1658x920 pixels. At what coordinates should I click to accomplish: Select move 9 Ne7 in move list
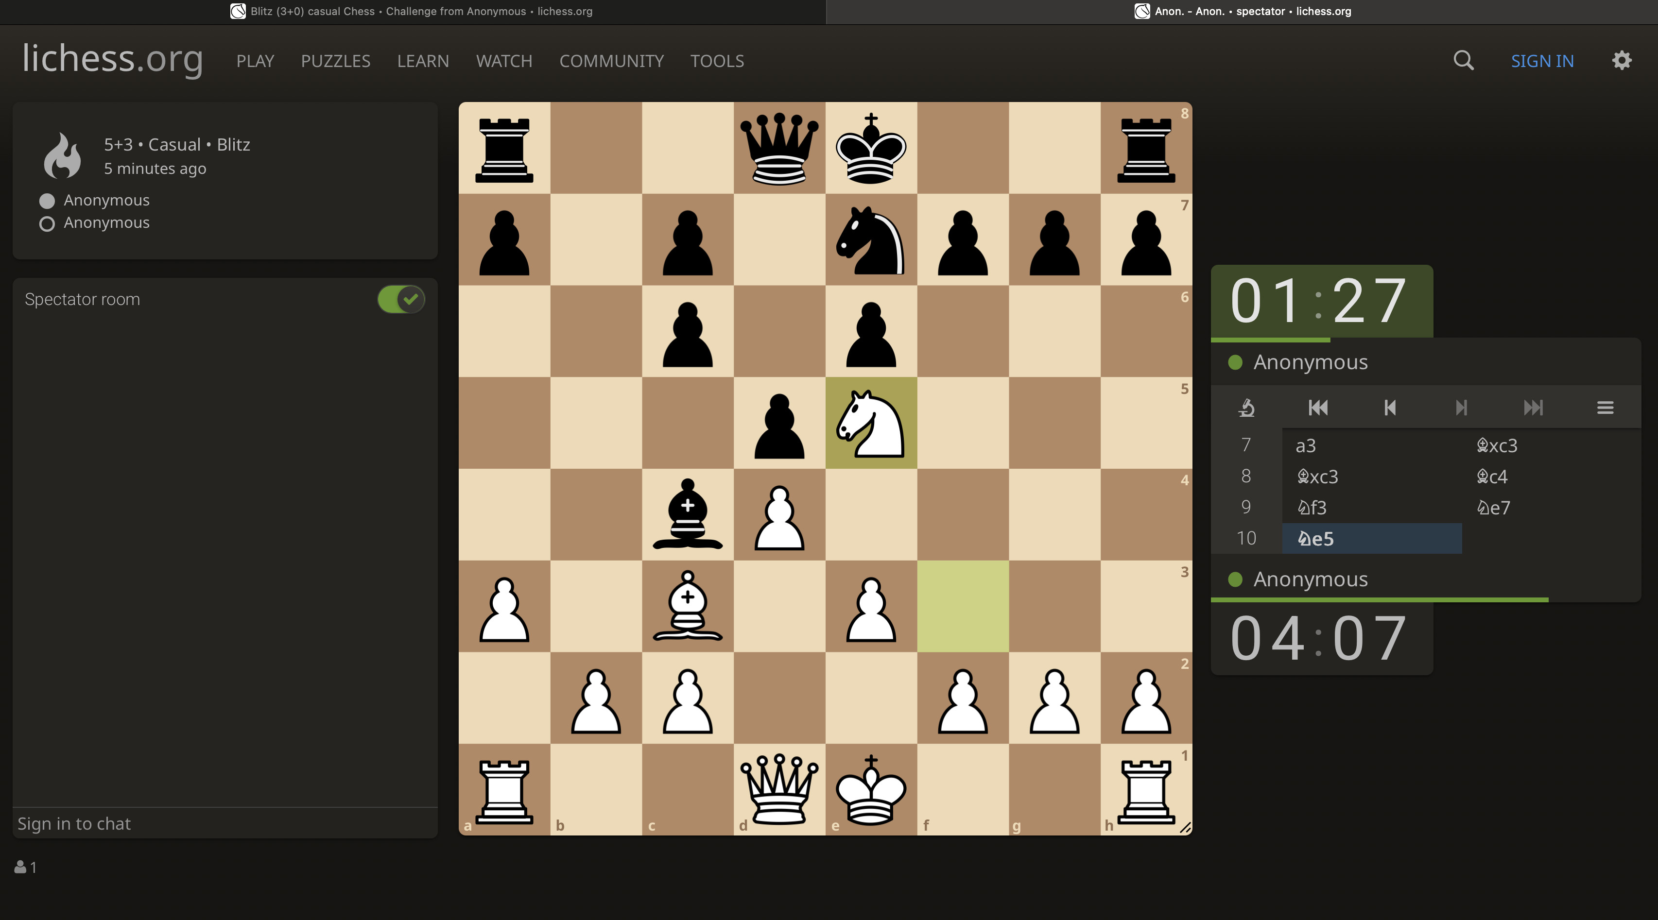1552,507
